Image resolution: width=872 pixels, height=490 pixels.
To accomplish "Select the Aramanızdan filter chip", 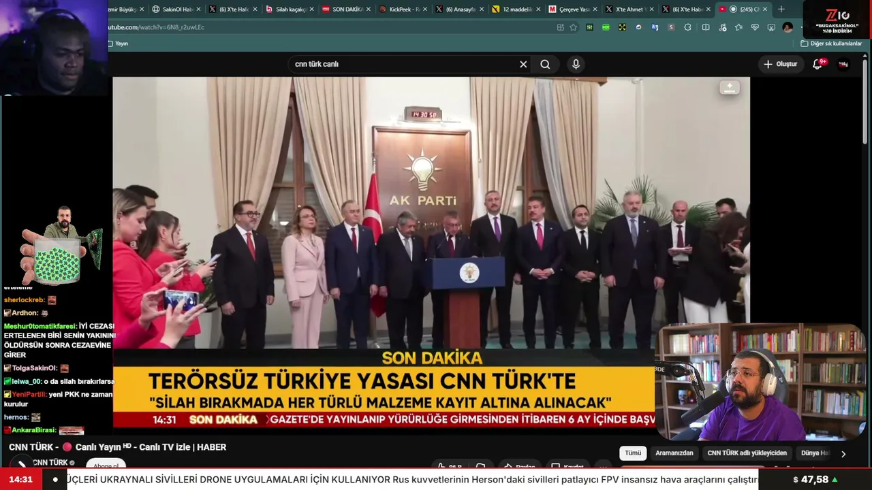I will coord(674,453).
